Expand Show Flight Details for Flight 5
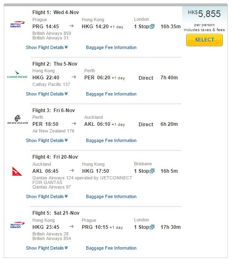The width and height of the screenshot is (234, 260). (x=47, y=248)
